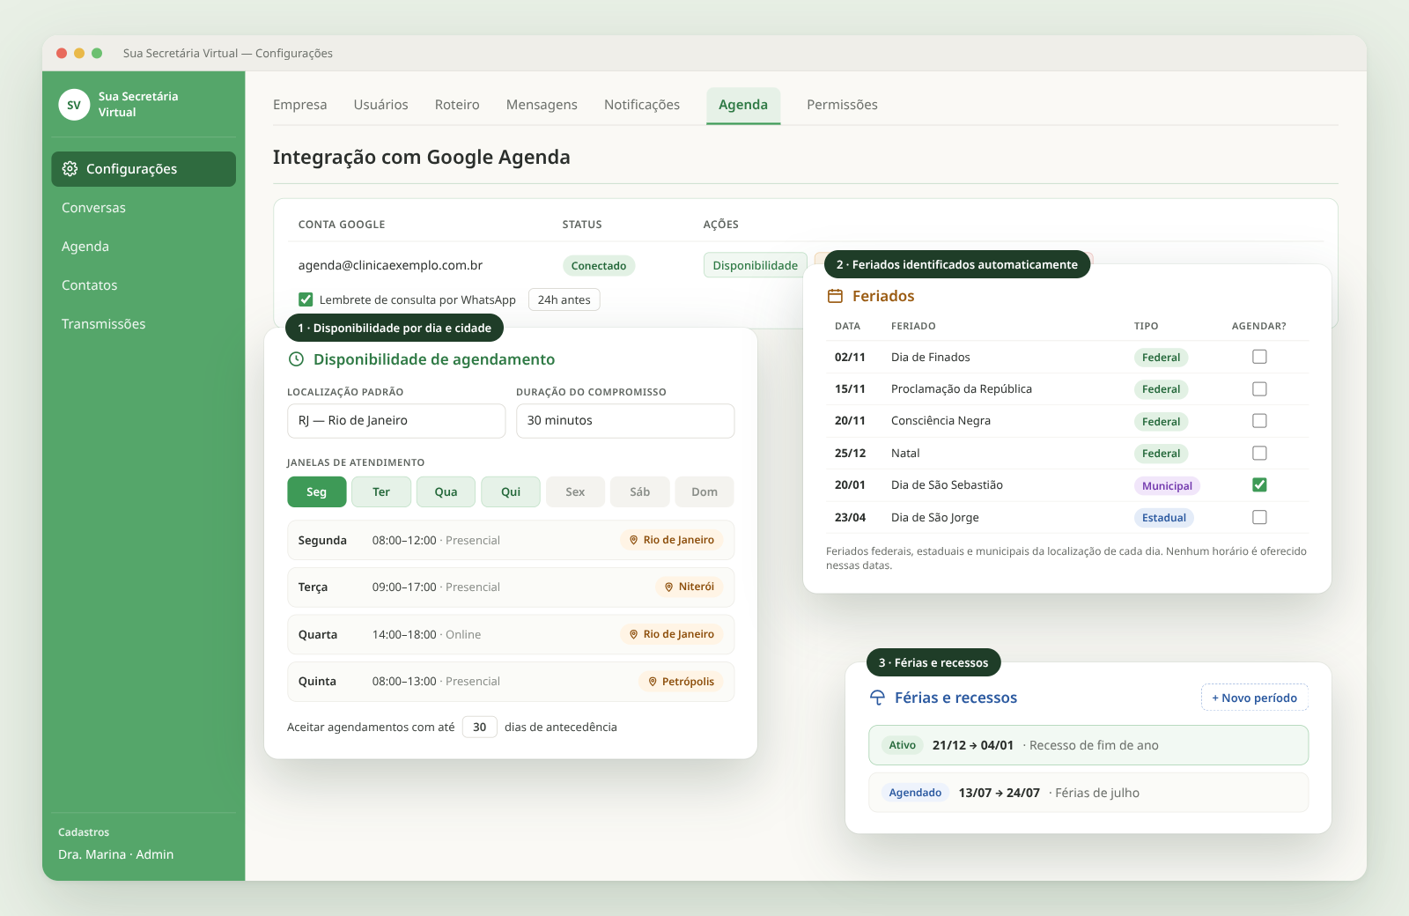The height and width of the screenshot is (916, 1409).
Task: Click the 30 dias de antecedência field
Action: click(480, 727)
